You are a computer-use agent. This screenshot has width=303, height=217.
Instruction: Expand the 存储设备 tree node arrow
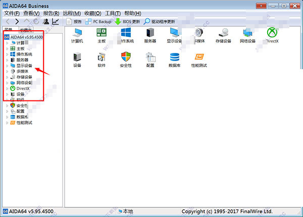(x=7, y=77)
